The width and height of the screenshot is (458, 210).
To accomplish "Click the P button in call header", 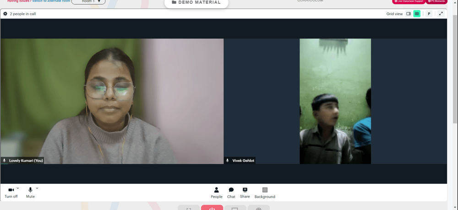I will pos(429,14).
